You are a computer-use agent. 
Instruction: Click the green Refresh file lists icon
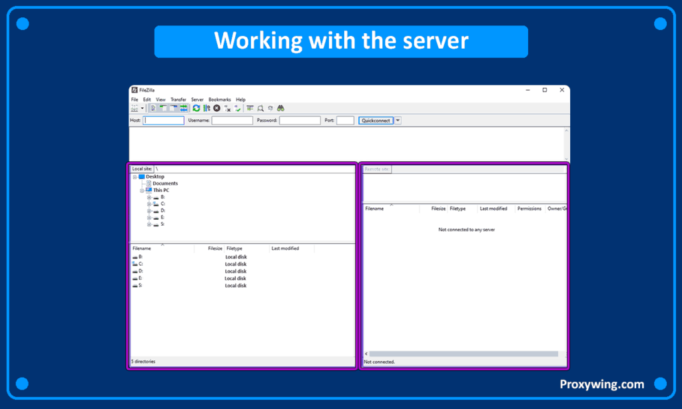click(196, 109)
